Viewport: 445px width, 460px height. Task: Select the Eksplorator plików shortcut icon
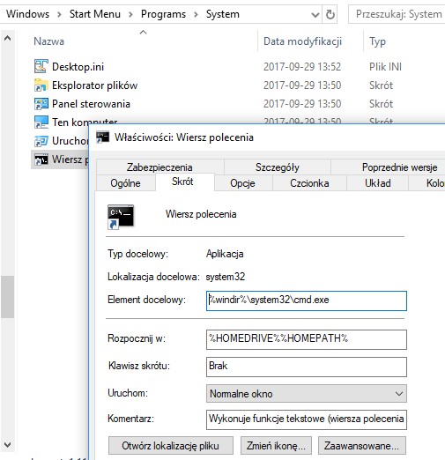click(x=41, y=85)
